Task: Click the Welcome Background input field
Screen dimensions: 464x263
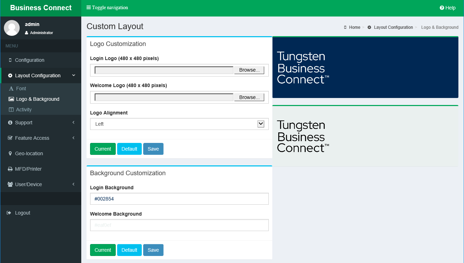Action: pos(179,225)
